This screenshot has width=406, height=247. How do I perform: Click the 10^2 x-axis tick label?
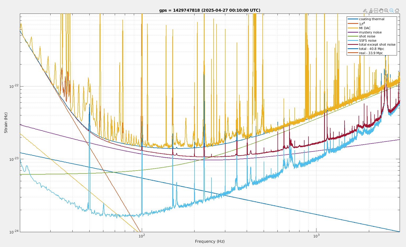pyautogui.click(x=142, y=236)
